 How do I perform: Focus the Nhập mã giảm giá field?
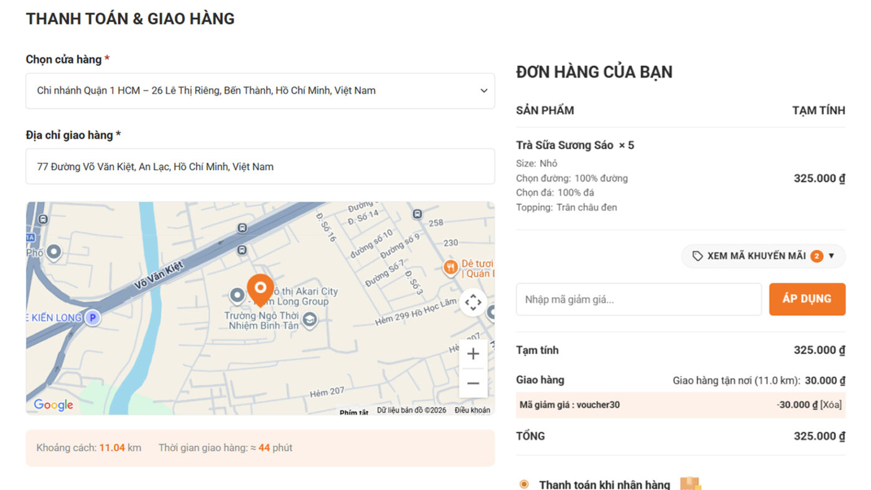point(638,300)
